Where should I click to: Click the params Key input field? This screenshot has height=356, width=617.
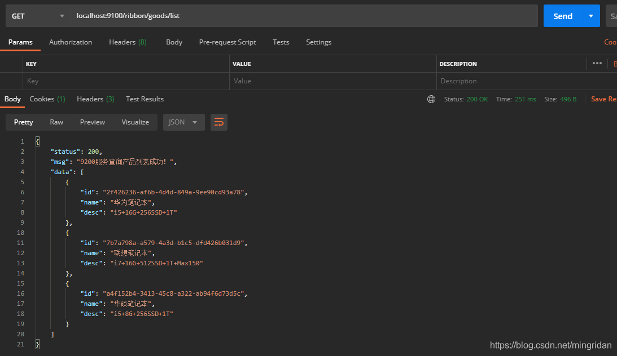pos(126,81)
